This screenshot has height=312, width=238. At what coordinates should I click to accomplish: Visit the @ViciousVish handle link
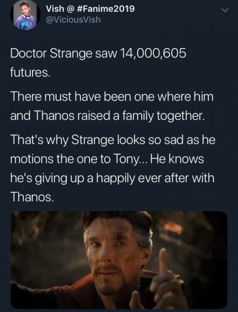[73, 20]
